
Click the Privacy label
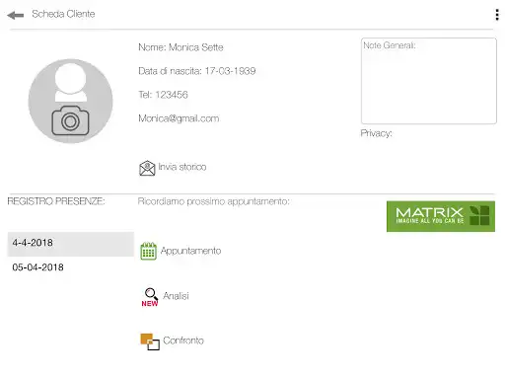377,133
